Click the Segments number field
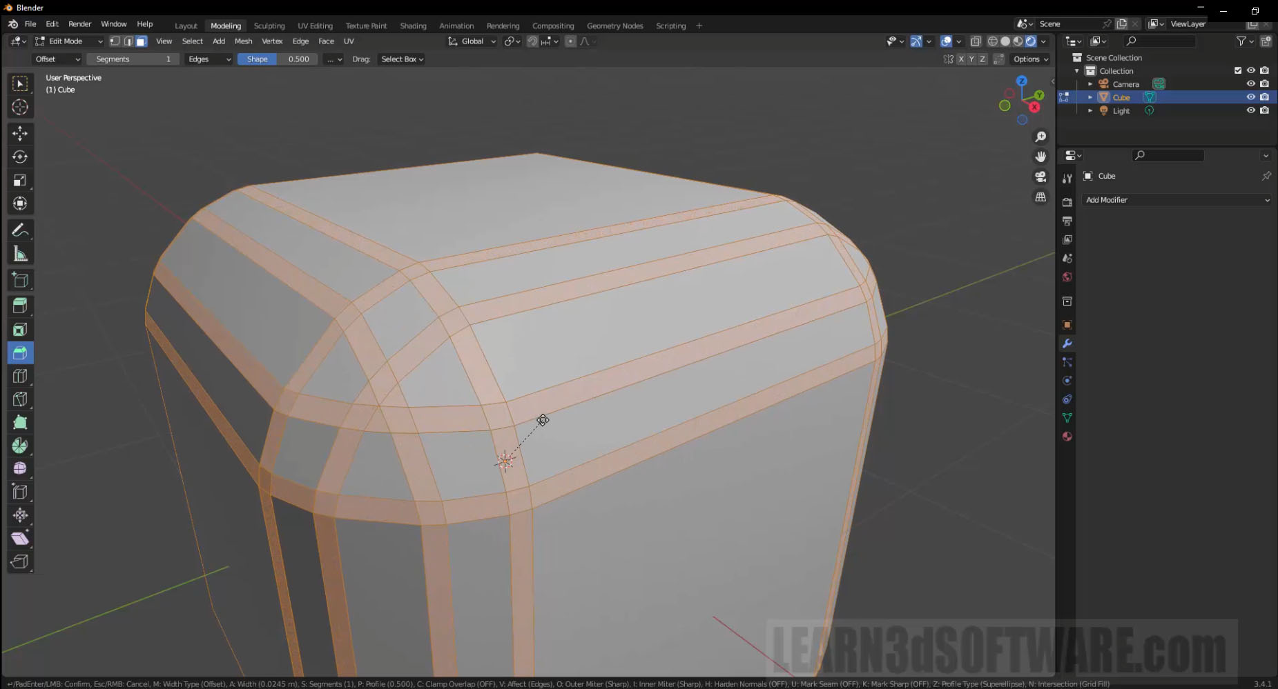The image size is (1278, 689). click(133, 59)
